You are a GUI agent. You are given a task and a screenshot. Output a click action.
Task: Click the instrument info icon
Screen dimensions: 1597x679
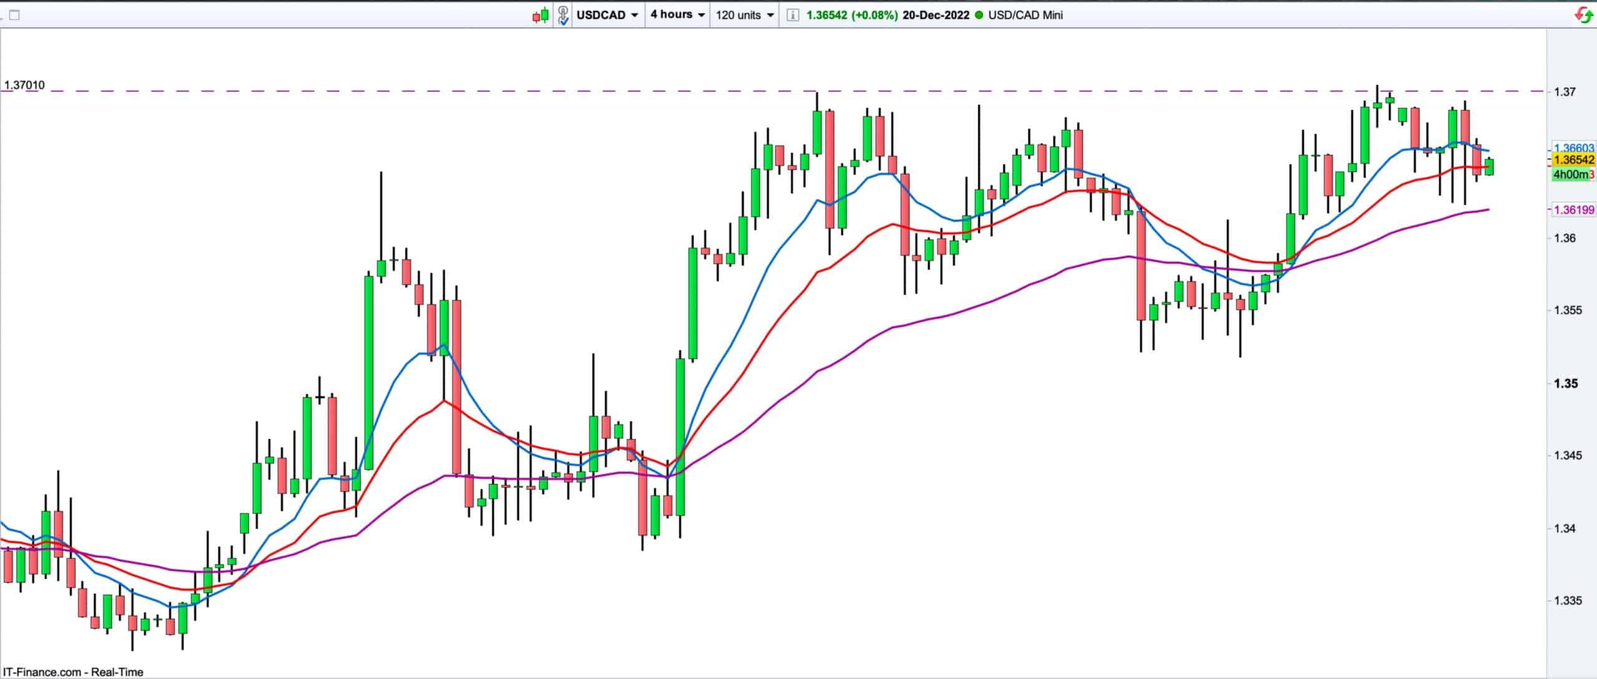(x=792, y=15)
